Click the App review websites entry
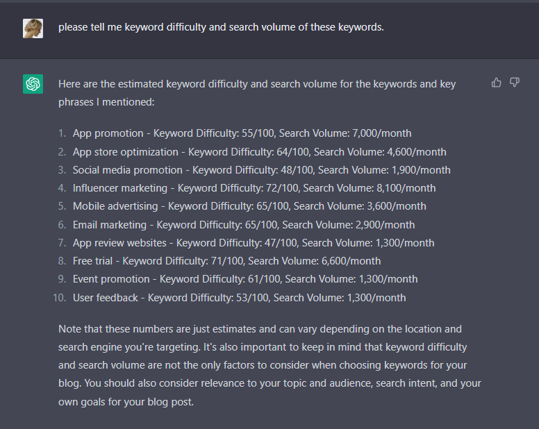This screenshot has height=429, width=539. coord(254,243)
